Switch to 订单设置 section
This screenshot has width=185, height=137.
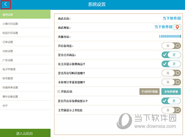coord(25,42)
